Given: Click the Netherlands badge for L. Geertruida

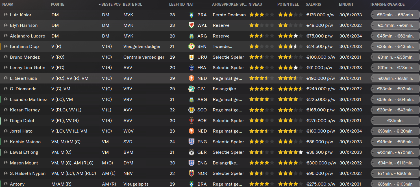Looking at the screenshot, I should [x=191, y=78].
